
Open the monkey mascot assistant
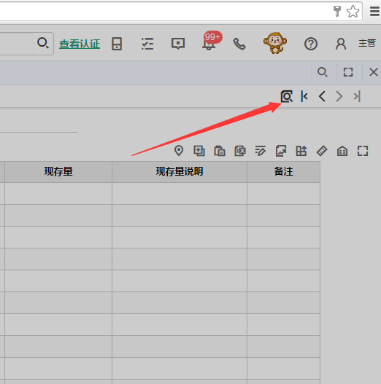[275, 43]
